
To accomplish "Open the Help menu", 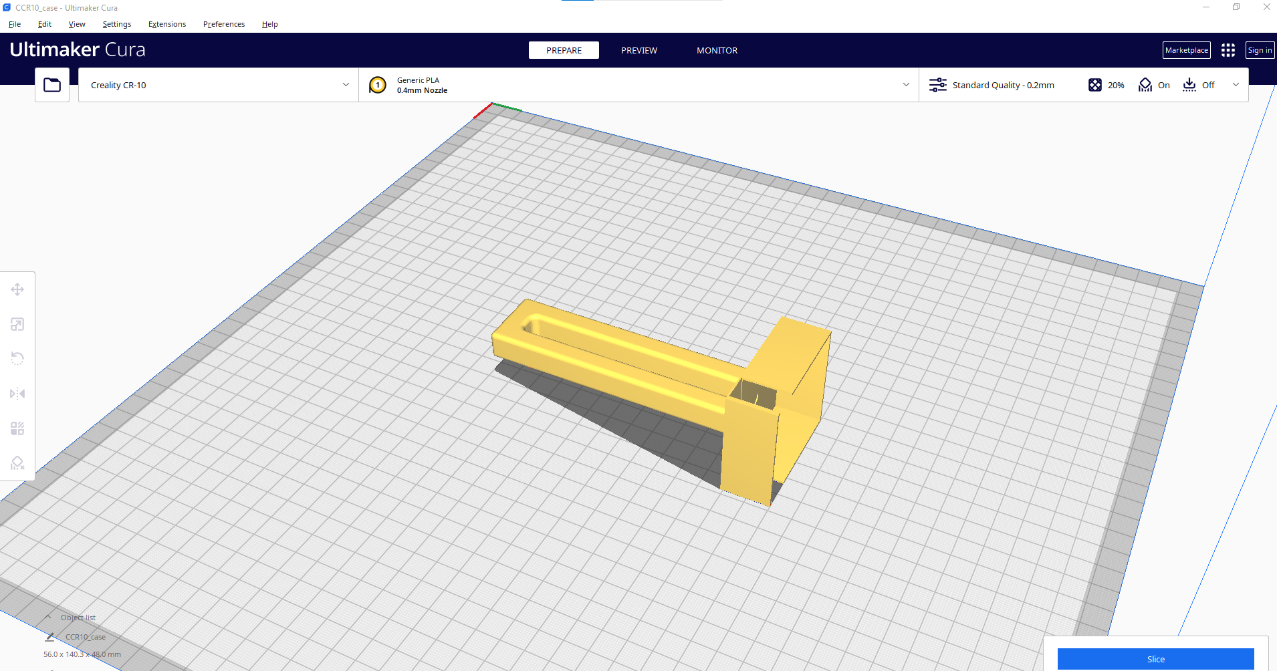I will coord(270,24).
